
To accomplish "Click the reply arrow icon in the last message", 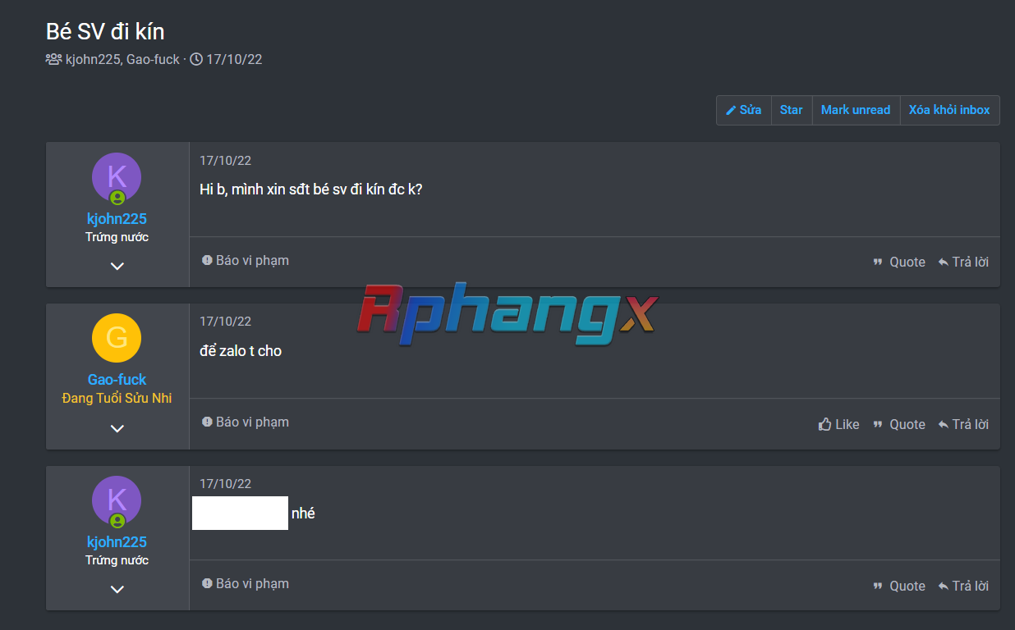I will pyautogui.click(x=944, y=586).
